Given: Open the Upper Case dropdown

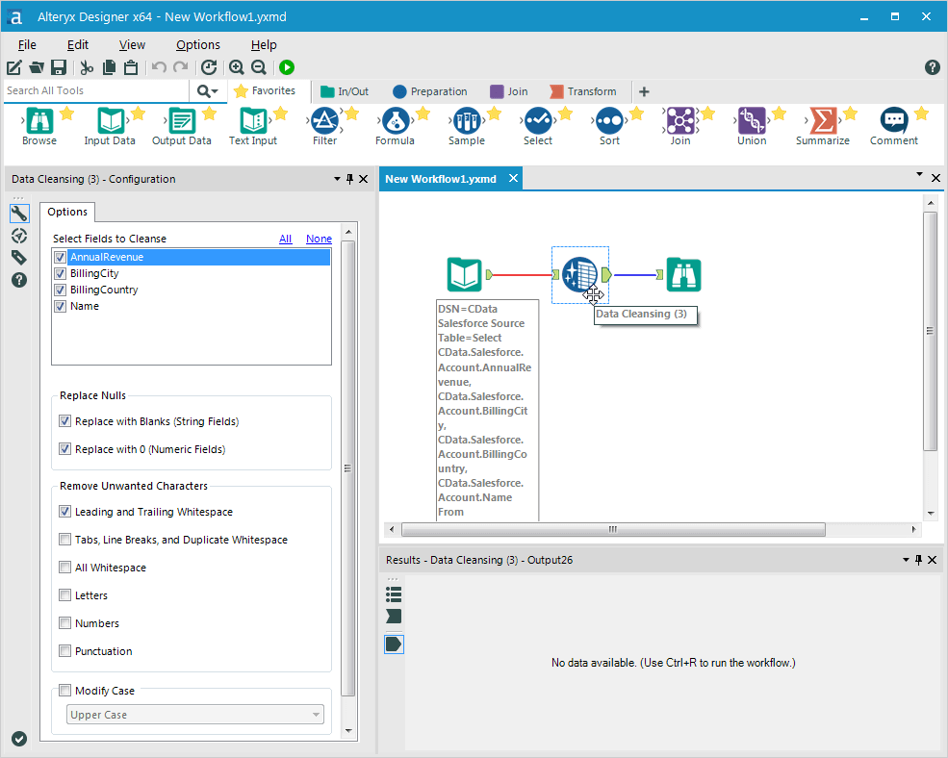Looking at the screenshot, I should pos(195,715).
